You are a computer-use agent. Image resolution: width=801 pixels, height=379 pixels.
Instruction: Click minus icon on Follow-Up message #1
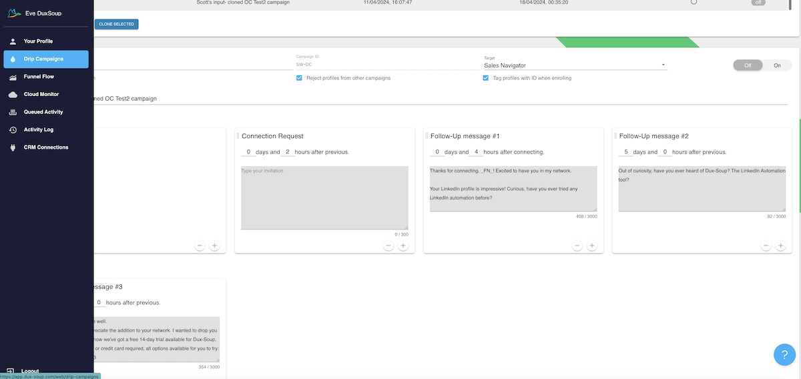click(x=577, y=246)
